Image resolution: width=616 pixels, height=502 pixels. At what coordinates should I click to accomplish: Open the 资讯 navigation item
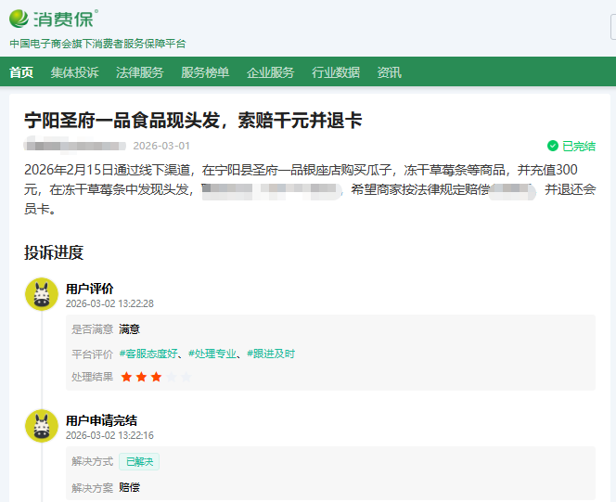[x=389, y=72]
